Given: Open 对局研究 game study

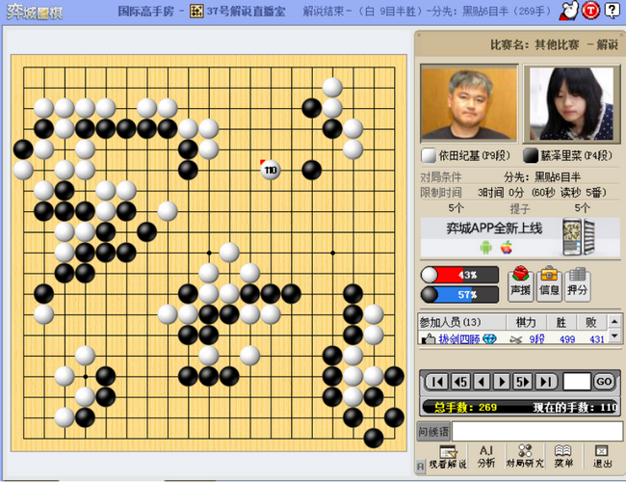Looking at the screenshot, I should [525, 457].
